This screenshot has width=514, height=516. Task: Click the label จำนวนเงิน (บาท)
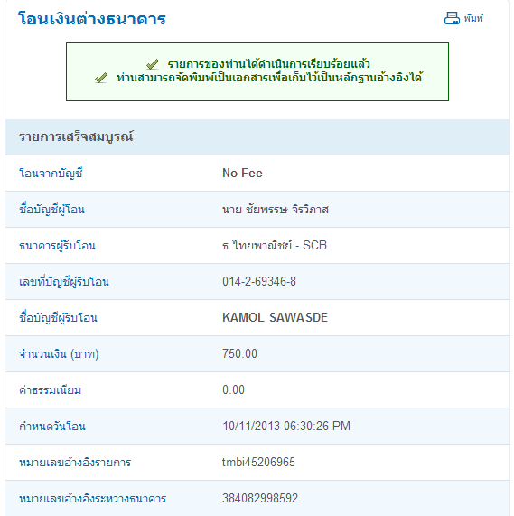[59, 354]
